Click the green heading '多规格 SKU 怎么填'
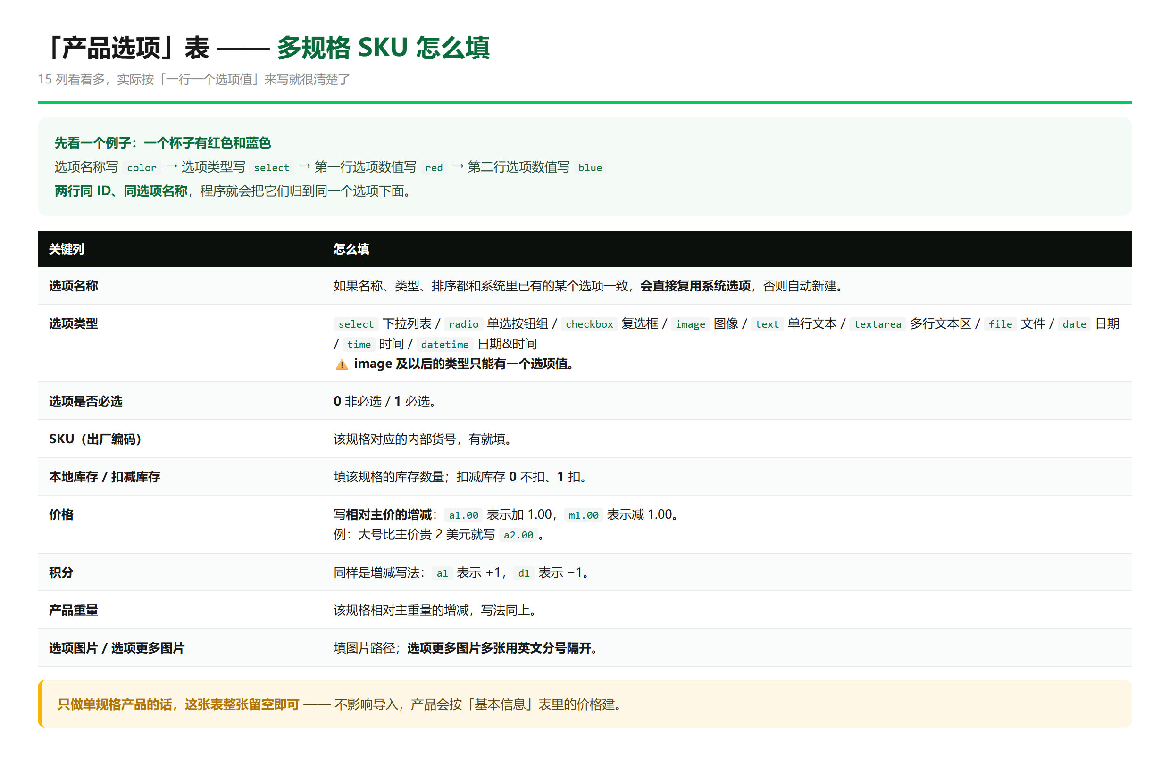The image size is (1170, 778). (x=383, y=48)
